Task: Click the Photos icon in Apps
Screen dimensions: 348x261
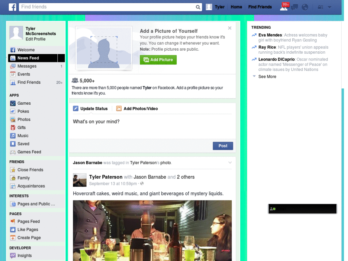Action: coord(13,119)
